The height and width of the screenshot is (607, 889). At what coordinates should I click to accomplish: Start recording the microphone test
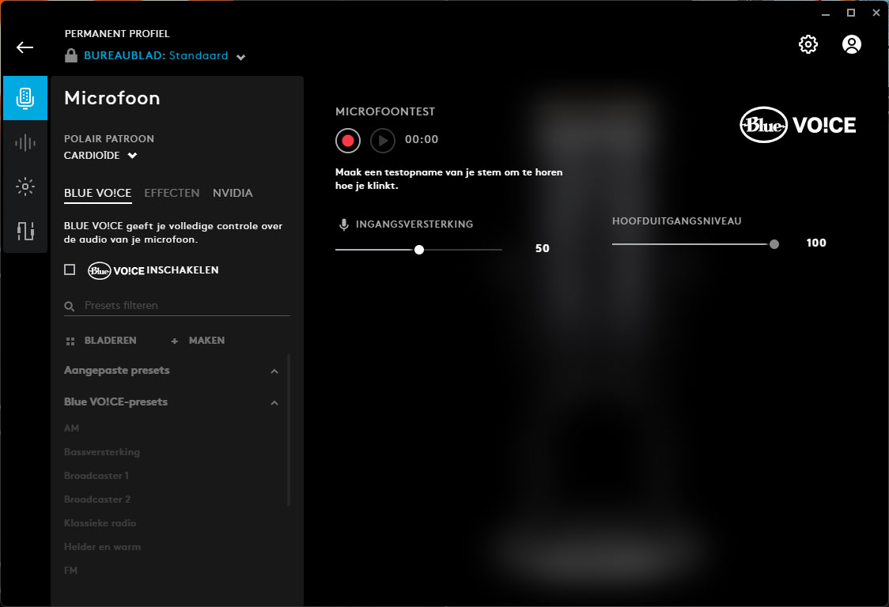[348, 140]
